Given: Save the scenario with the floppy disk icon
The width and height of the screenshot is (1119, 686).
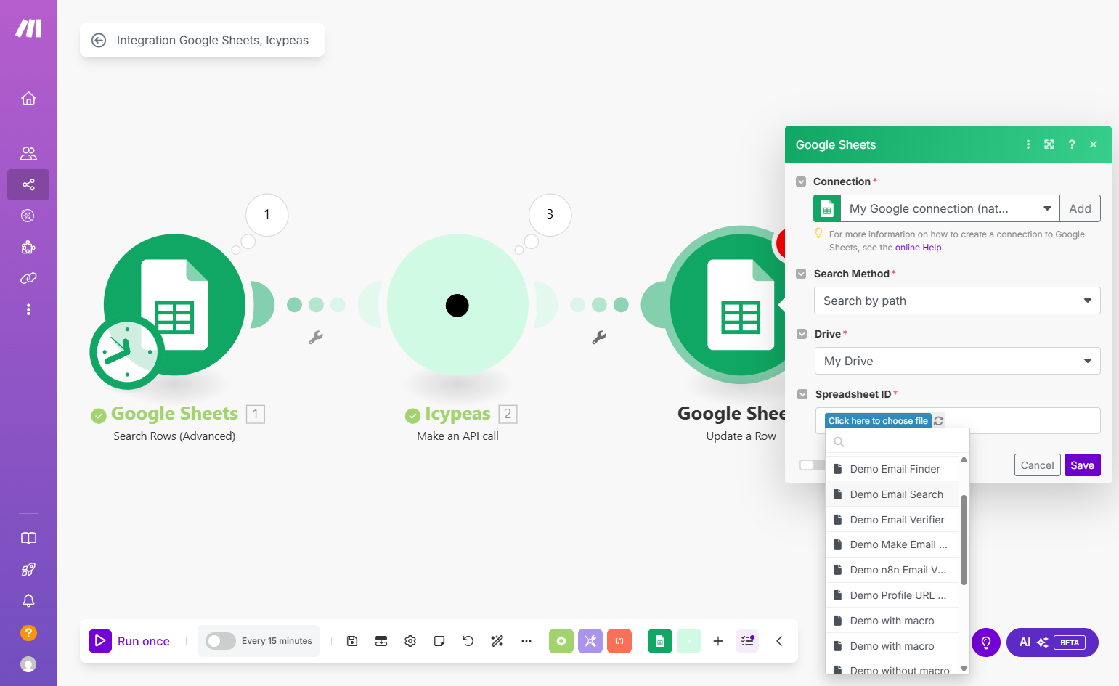Looking at the screenshot, I should click(352, 641).
